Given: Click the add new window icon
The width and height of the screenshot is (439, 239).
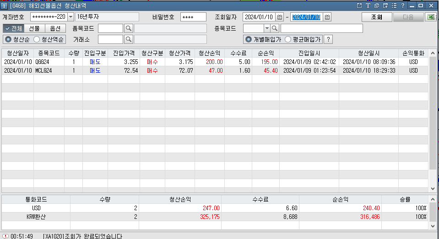Looking at the screenshot, I should click(385, 5).
